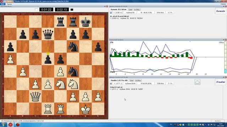Viewport: 227px width, 127px height.
Task: Click the Komodo engine status lamp icon
Action: (x=111, y=13)
